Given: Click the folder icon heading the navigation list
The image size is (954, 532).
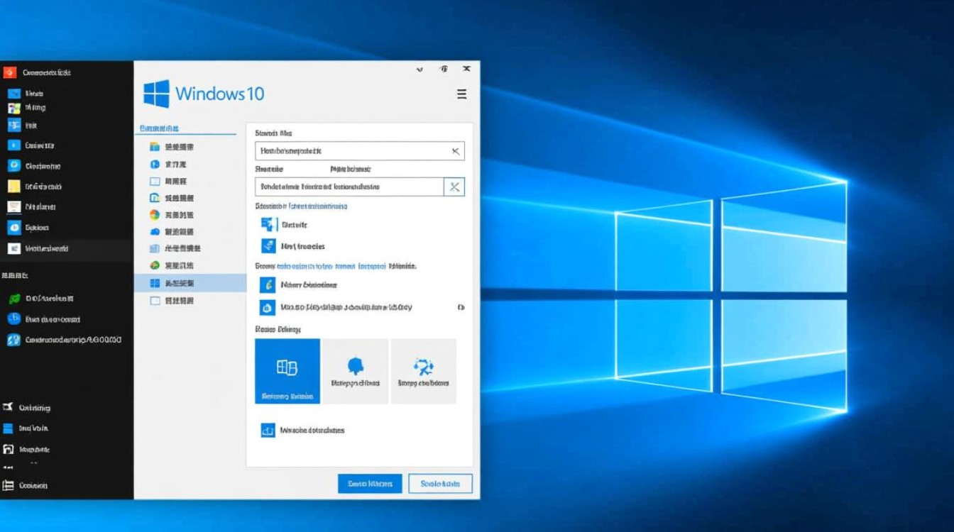Looking at the screenshot, I should coord(155,147).
